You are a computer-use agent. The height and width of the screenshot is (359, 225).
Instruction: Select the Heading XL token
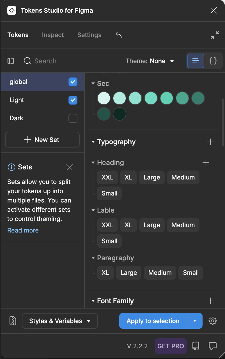tap(128, 177)
